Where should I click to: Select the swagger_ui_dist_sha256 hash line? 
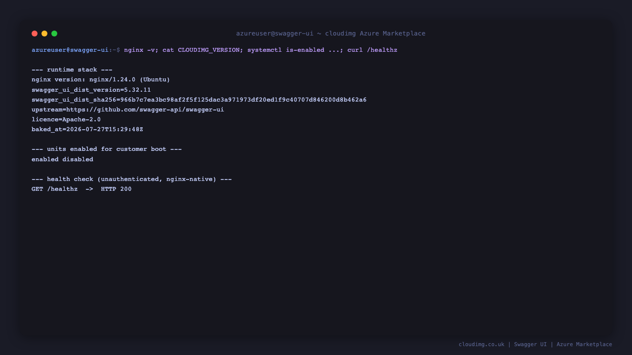[x=199, y=100]
